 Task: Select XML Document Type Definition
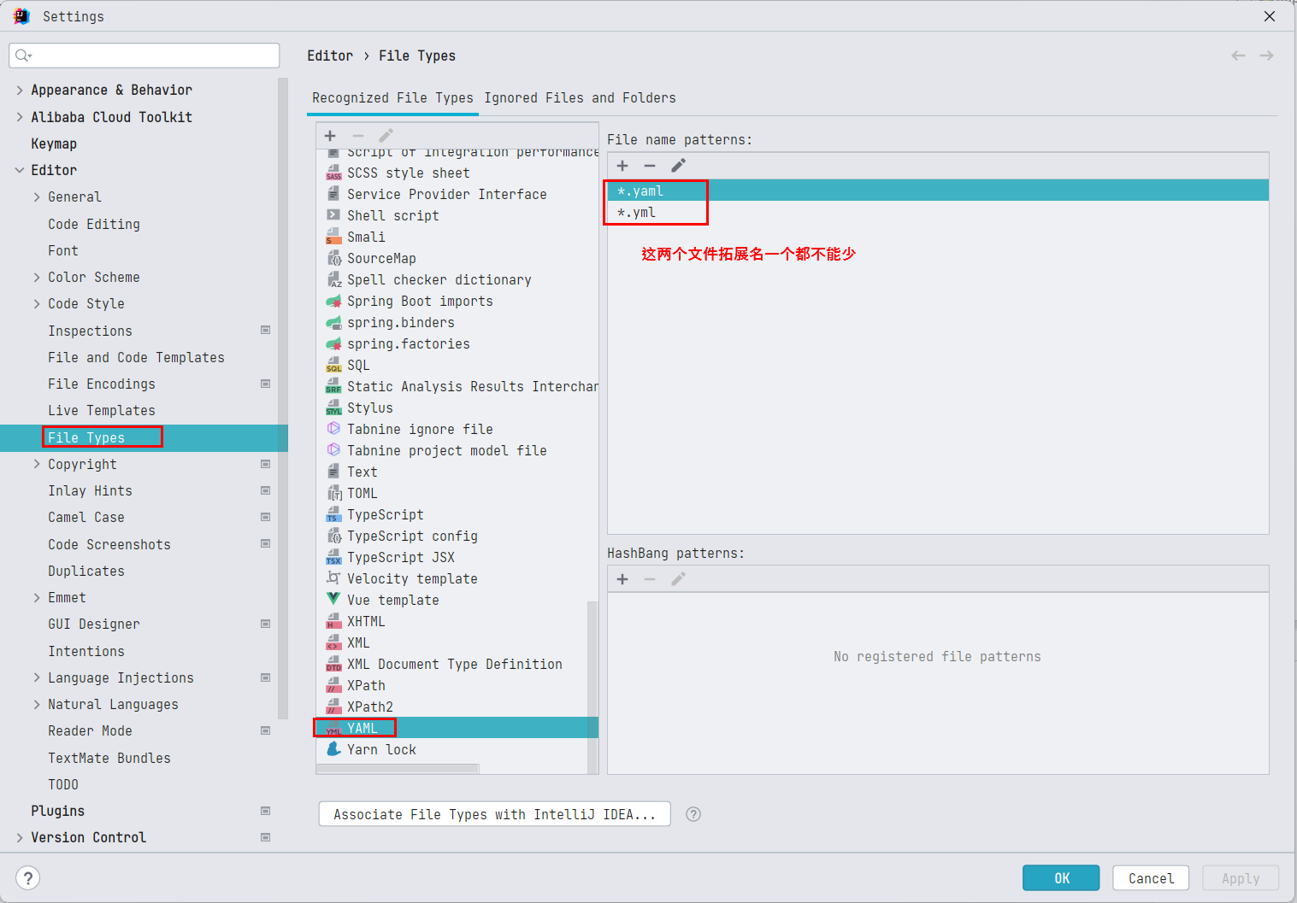coord(457,664)
